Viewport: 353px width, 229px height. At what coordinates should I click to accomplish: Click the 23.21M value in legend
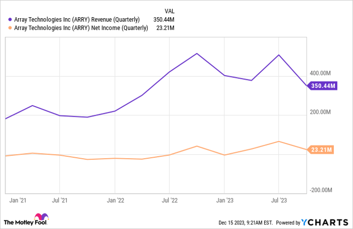point(165,28)
